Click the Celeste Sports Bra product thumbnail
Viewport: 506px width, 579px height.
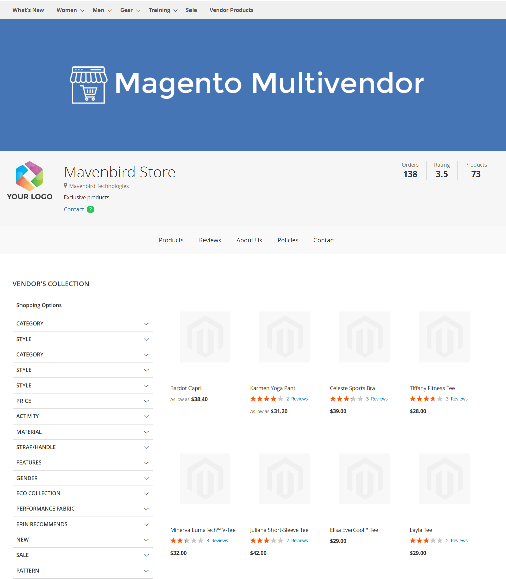point(365,337)
